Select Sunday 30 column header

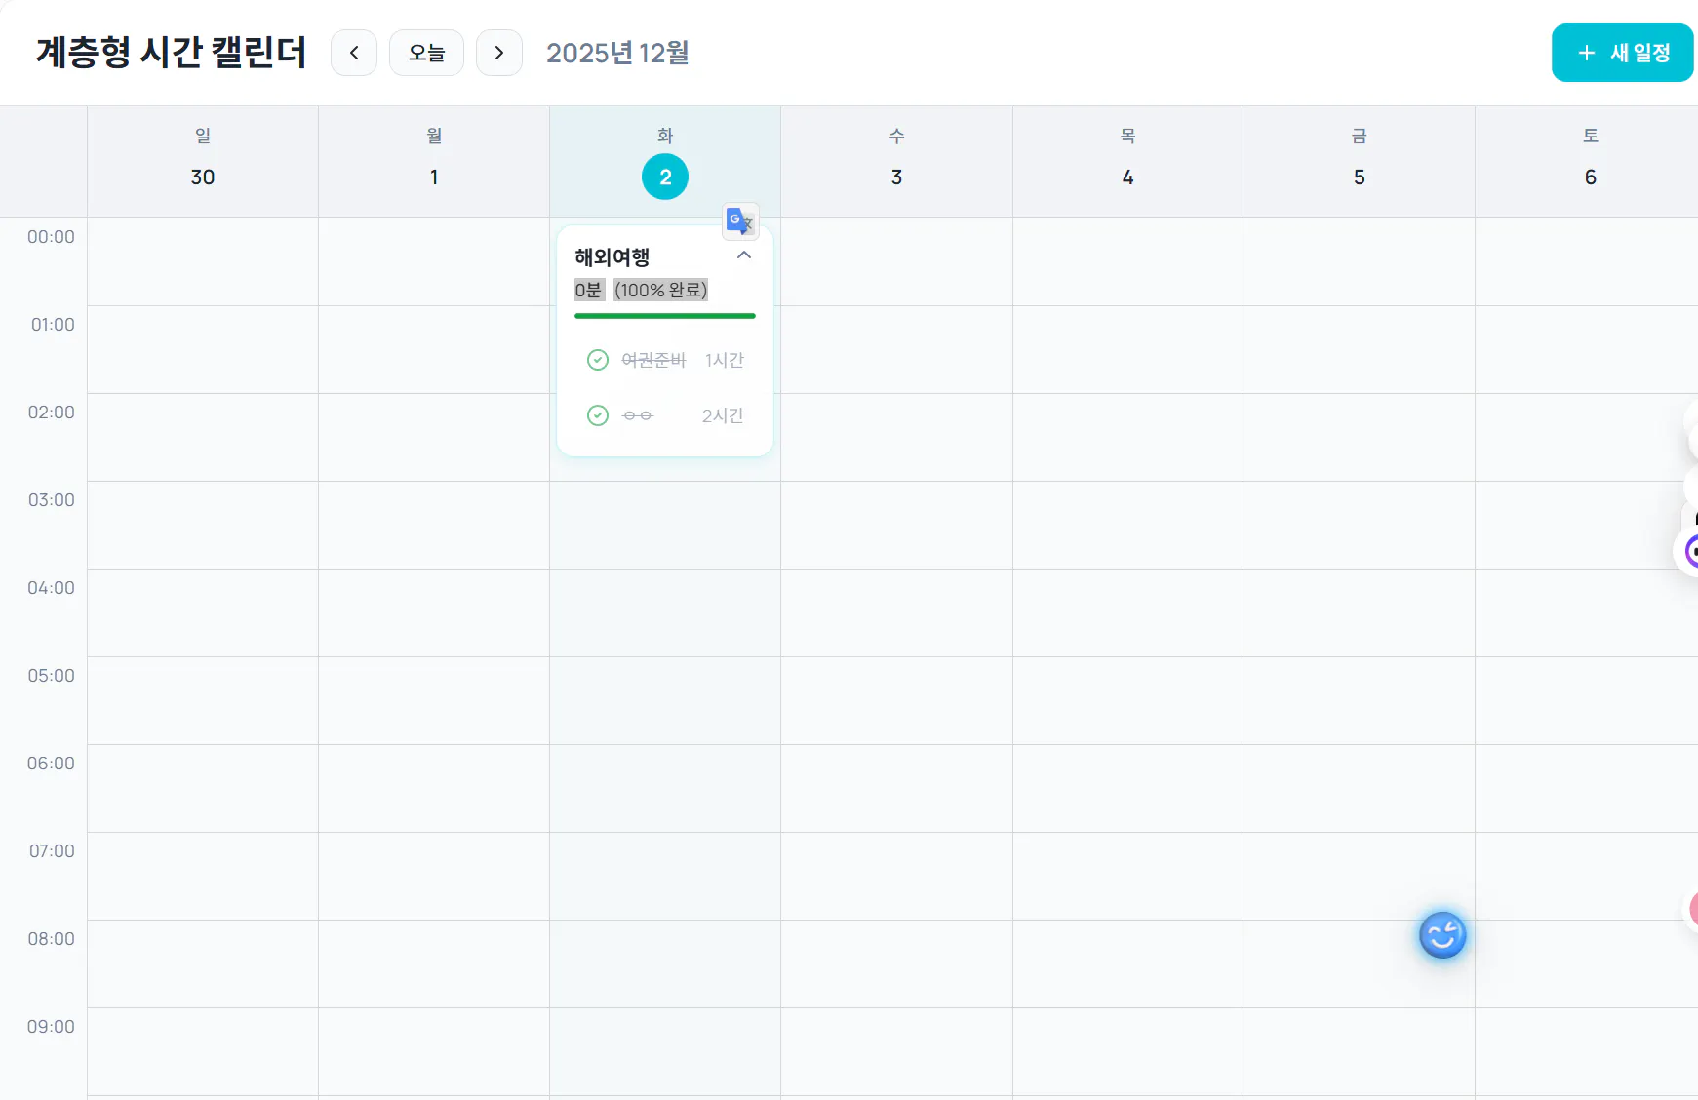pos(203,162)
